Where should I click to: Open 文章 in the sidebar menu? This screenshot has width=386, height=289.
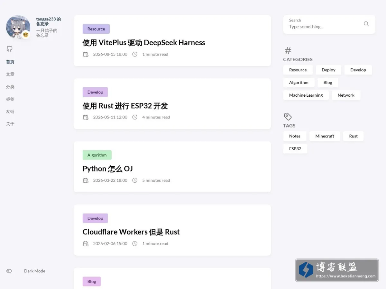click(10, 74)
